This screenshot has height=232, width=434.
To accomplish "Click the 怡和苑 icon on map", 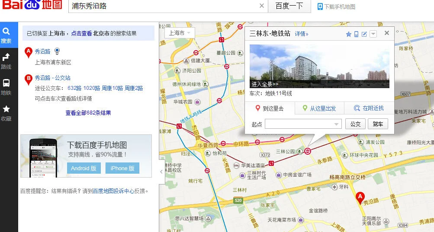I will pyautogui.click(x=208, y=153).
